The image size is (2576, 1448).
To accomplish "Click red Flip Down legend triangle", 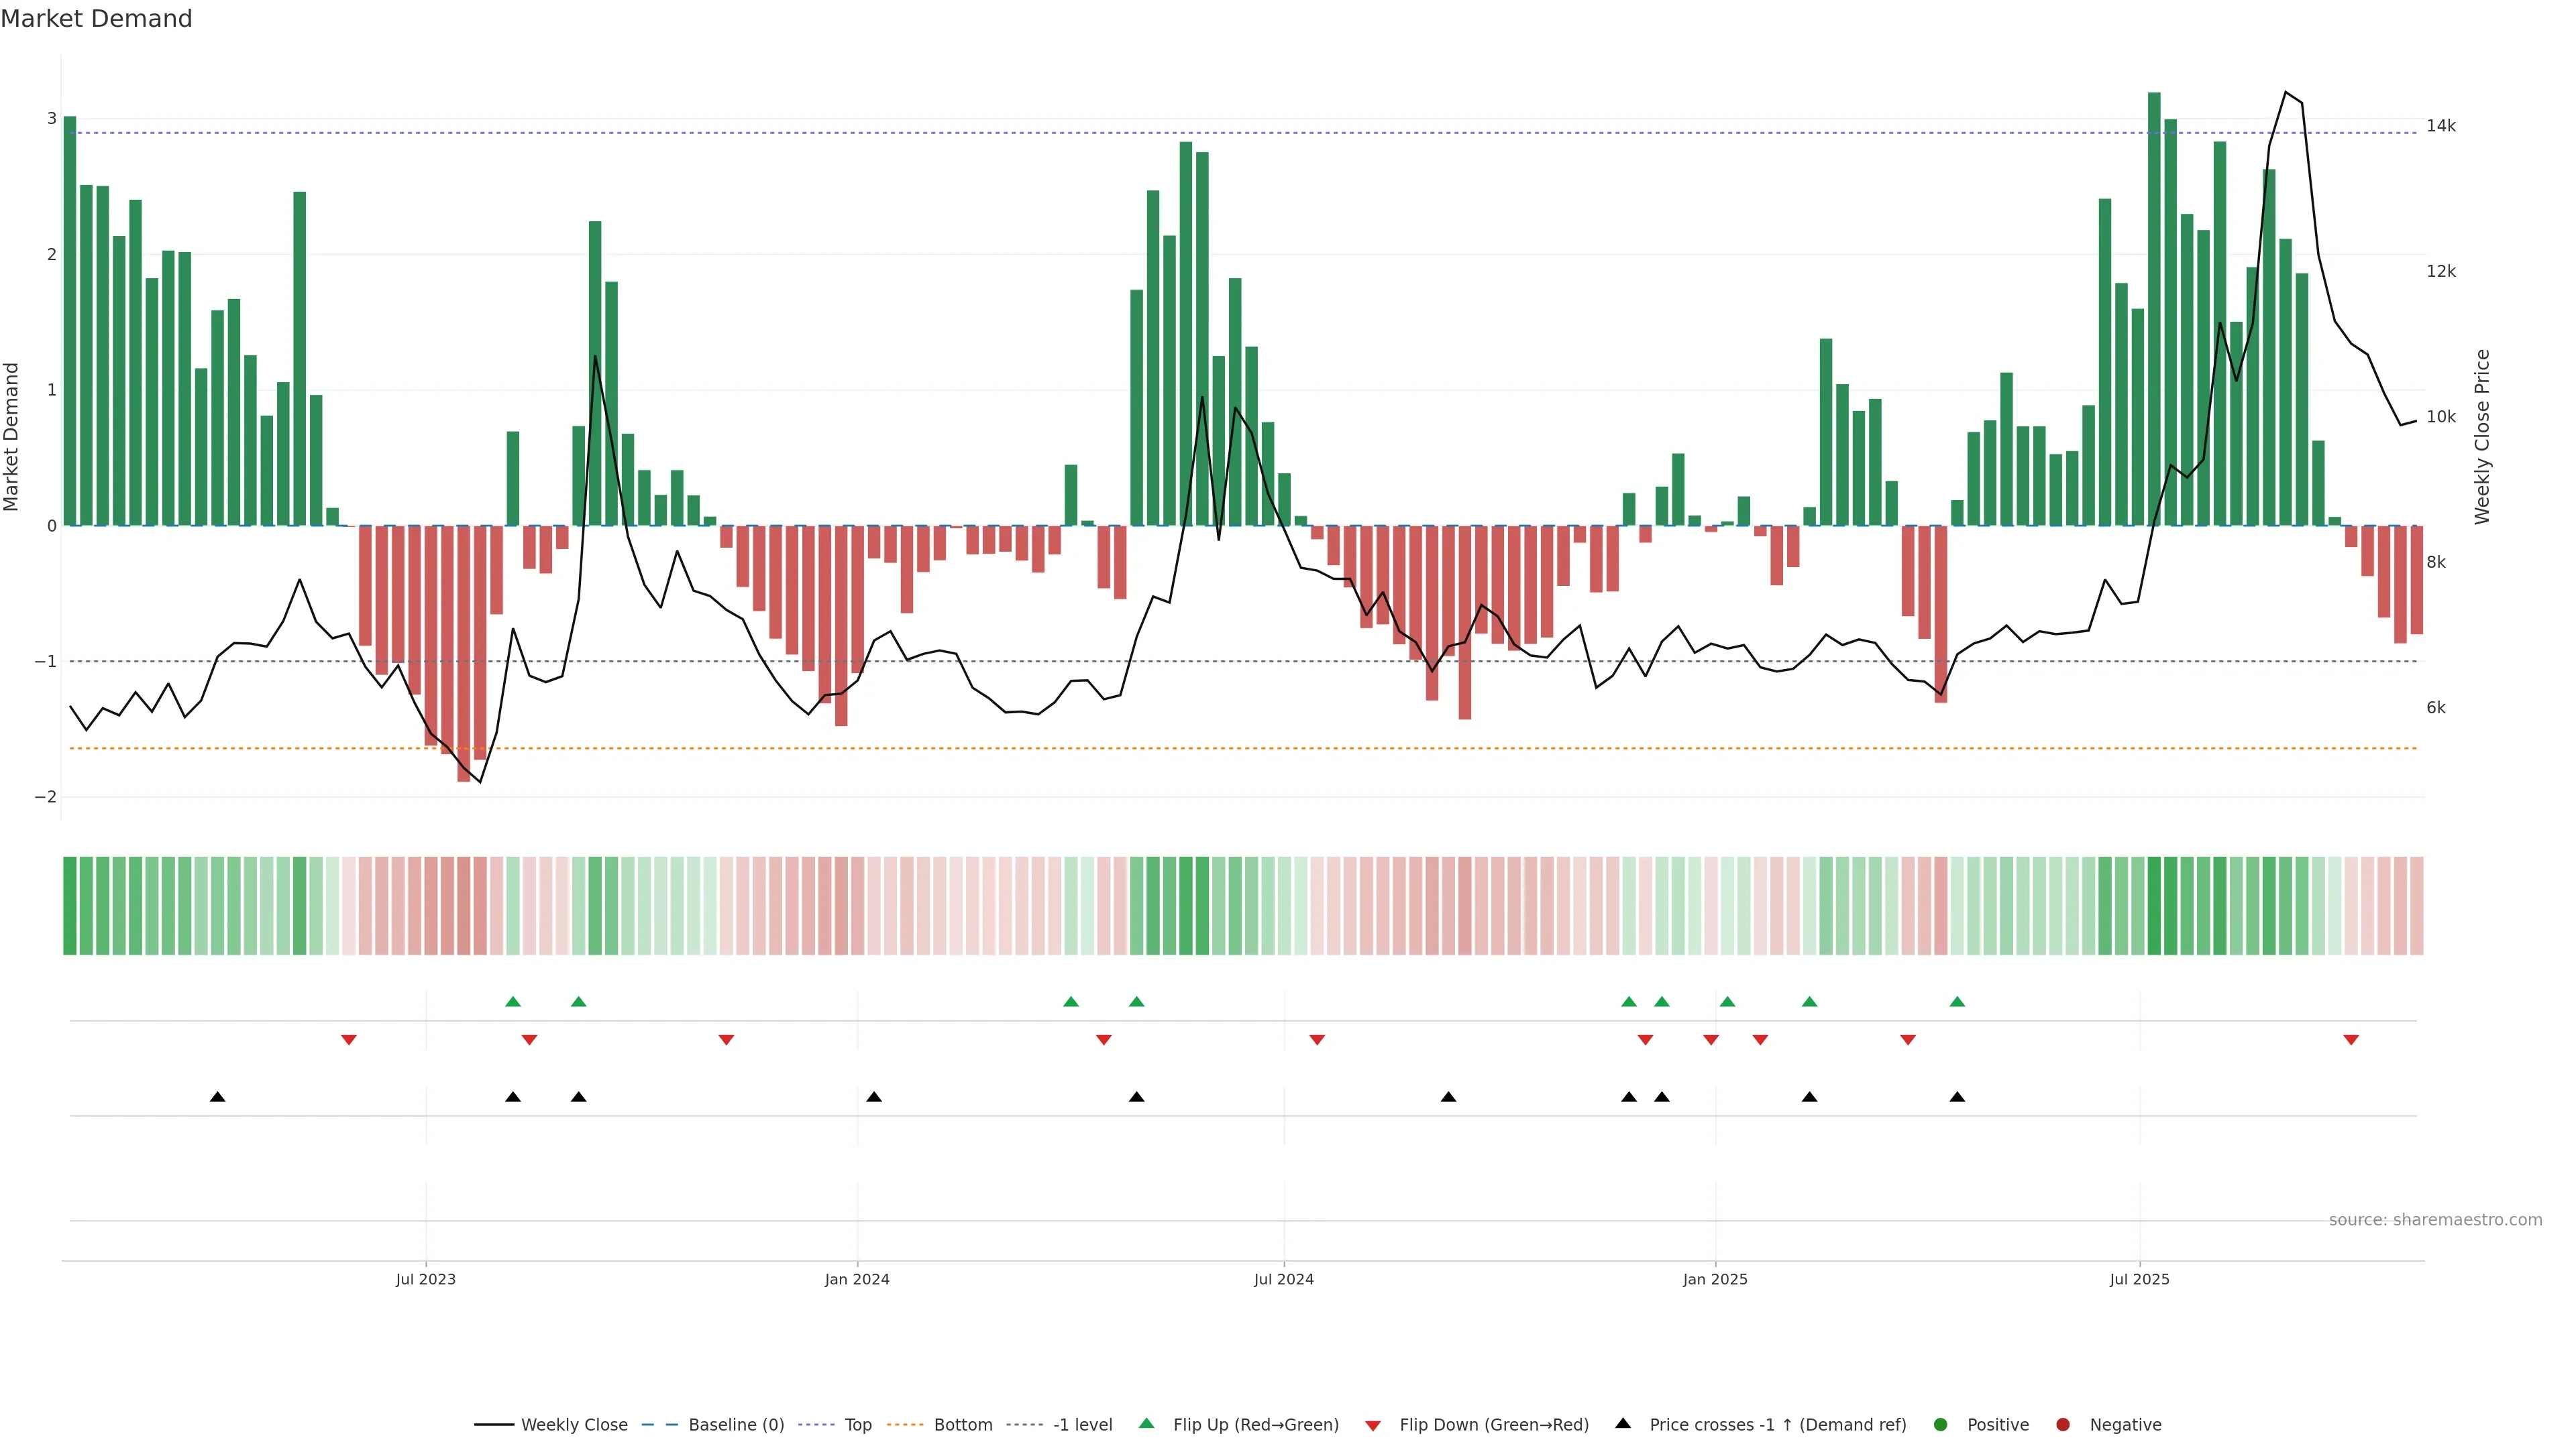I will [1373, 1426].
